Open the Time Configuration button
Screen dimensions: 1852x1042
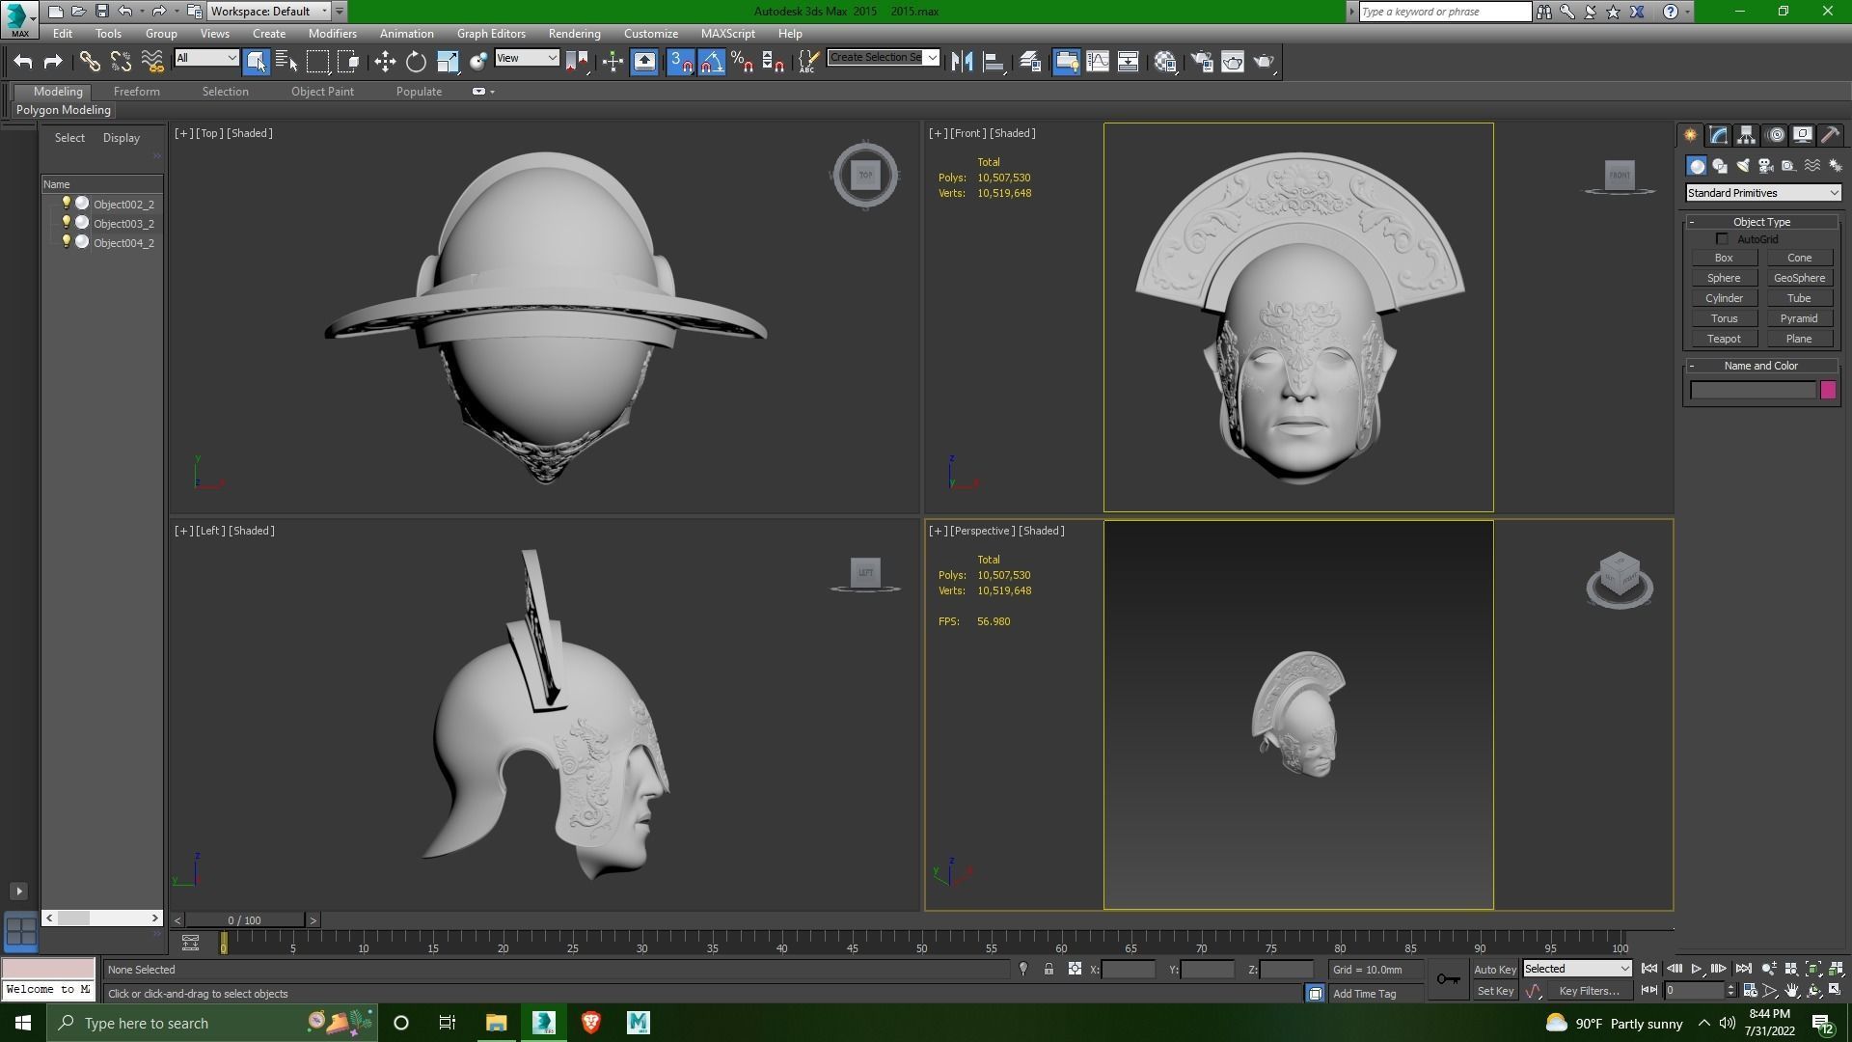click(x=1750, y=991)
